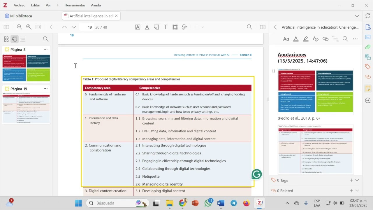Open Notes section in side navigation
Viewport: 373px width, 210px height.
368,88
